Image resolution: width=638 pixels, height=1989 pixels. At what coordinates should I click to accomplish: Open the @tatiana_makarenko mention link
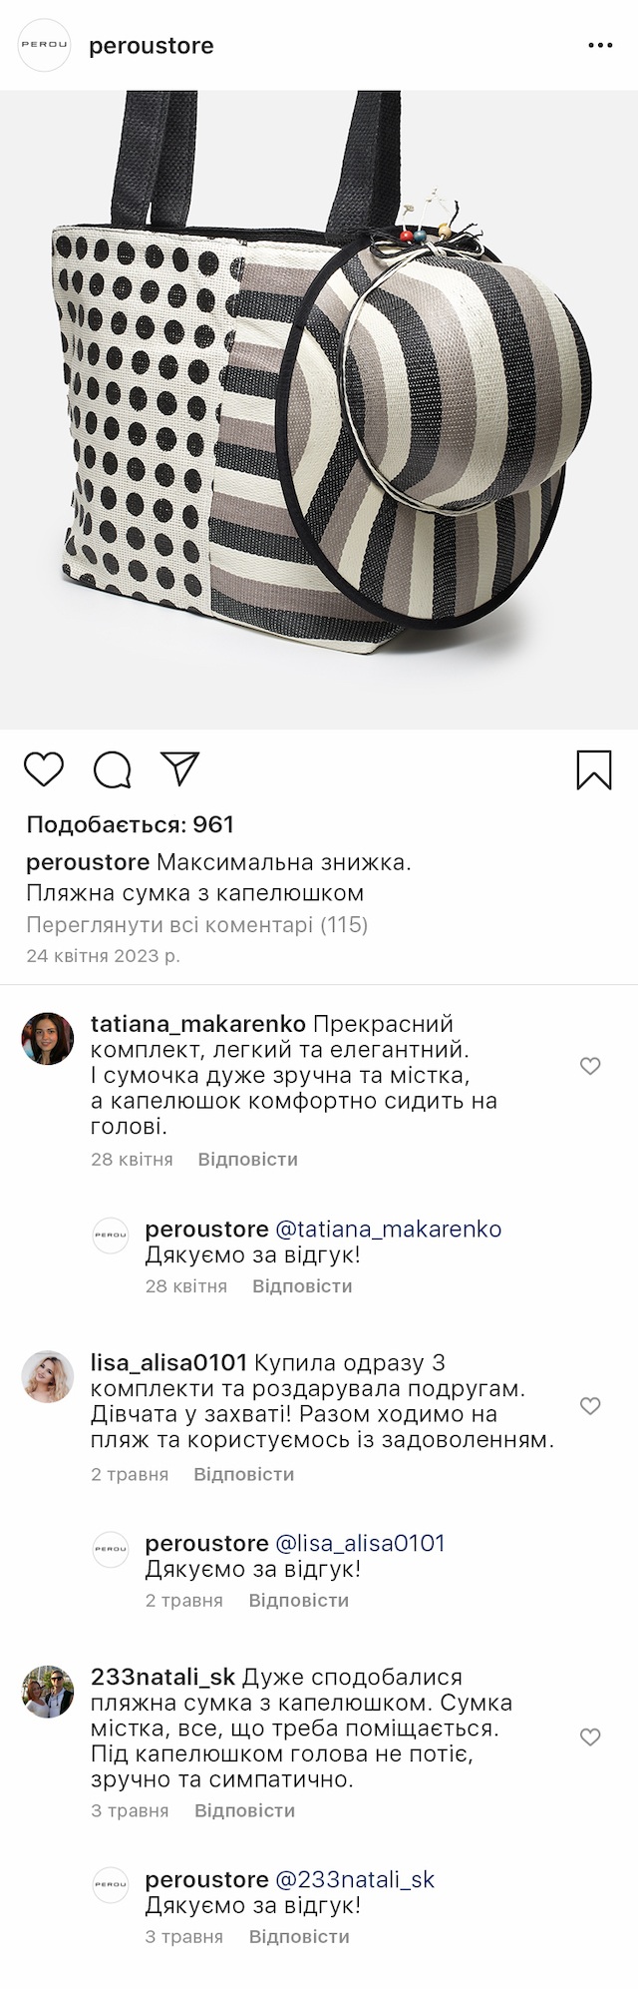click(388, 1230)
